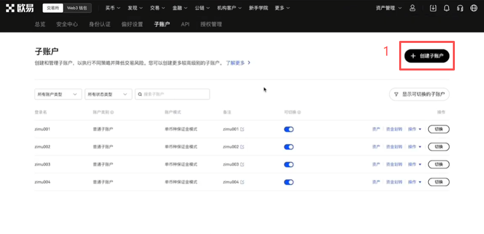Click the 创建子账户 button
The image size is (484, 234).
click(x=427, y=56)
